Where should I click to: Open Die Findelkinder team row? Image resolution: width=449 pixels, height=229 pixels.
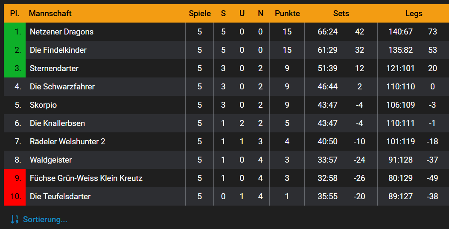tap(58, 50)
